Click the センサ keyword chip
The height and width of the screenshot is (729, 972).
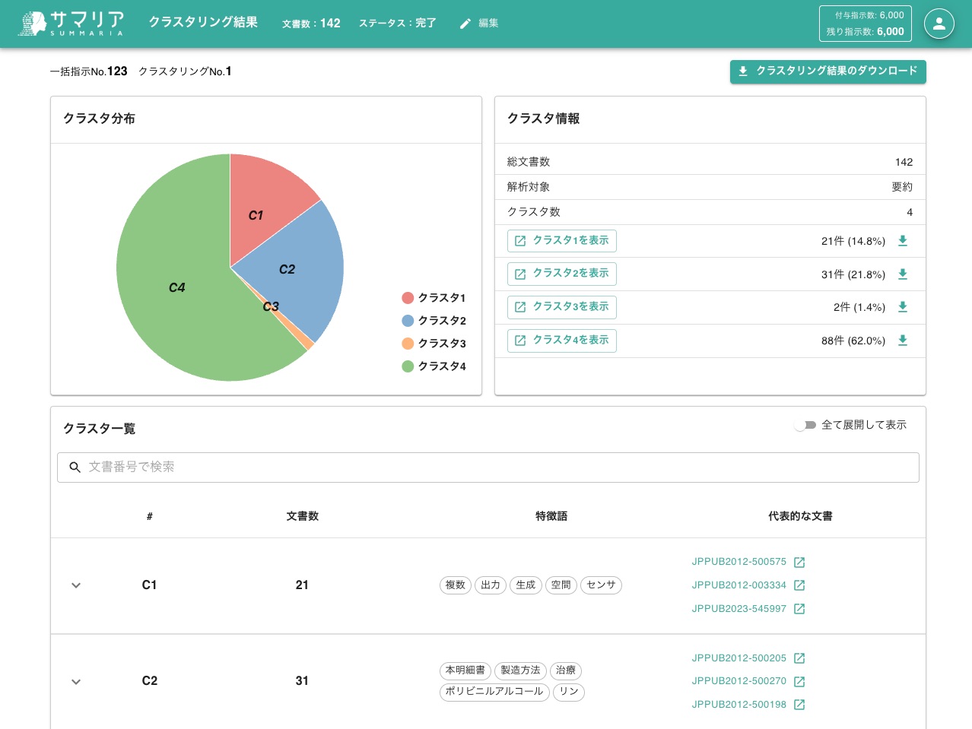coord(601,585)
